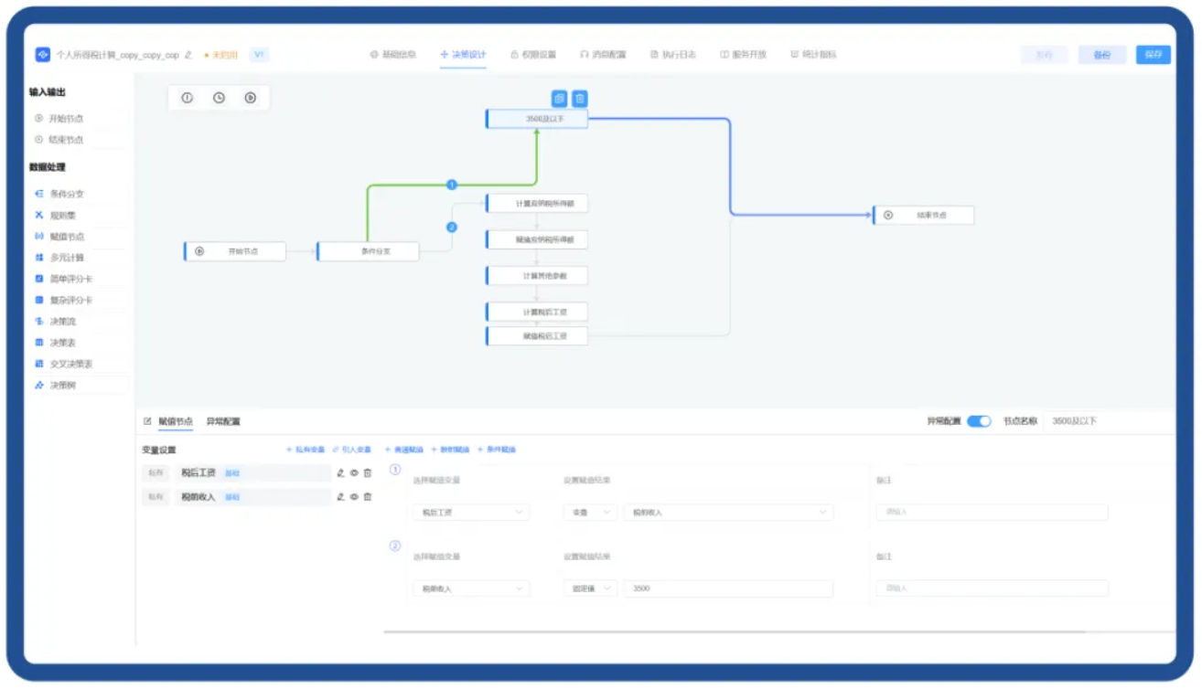Click the 备份 button
1202x689 pixels.
(x=1101, y=55)
